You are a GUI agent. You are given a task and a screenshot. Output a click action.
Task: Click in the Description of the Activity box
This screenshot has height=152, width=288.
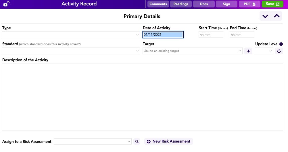143,97
